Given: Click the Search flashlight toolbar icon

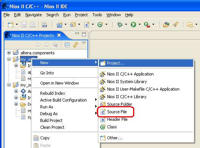Looking at the screenshot, I should tap(175, 25).
